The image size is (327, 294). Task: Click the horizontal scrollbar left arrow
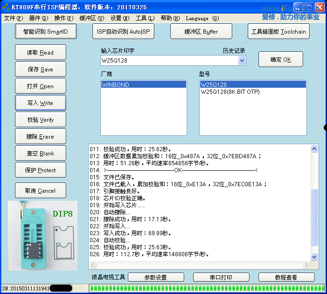93,265
